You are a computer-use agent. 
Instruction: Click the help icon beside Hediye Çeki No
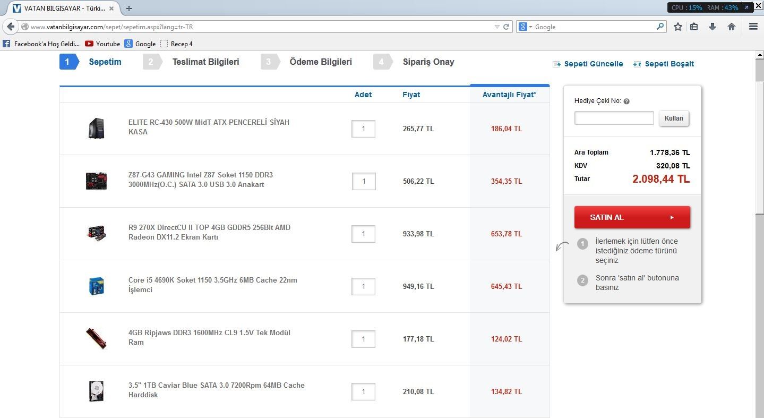point(626,101)
